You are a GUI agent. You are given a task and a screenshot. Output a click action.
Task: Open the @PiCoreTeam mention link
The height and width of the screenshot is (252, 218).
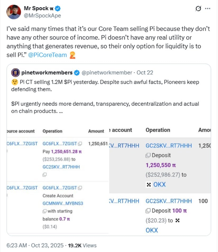click(48, 55)
